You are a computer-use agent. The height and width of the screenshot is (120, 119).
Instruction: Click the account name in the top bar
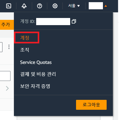pyautogui.click(x=96, y=6)
